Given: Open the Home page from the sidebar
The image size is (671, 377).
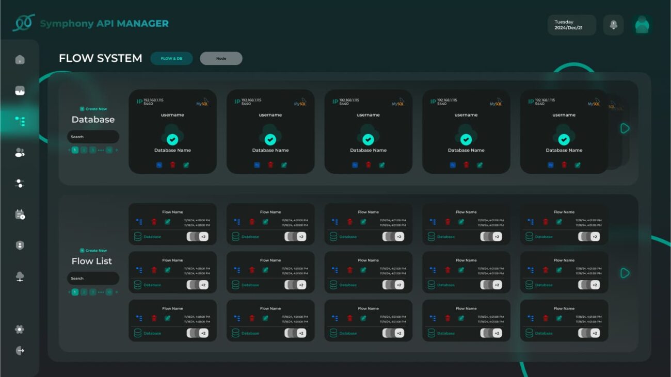Looking at the screenshot, I should point(20,60).
